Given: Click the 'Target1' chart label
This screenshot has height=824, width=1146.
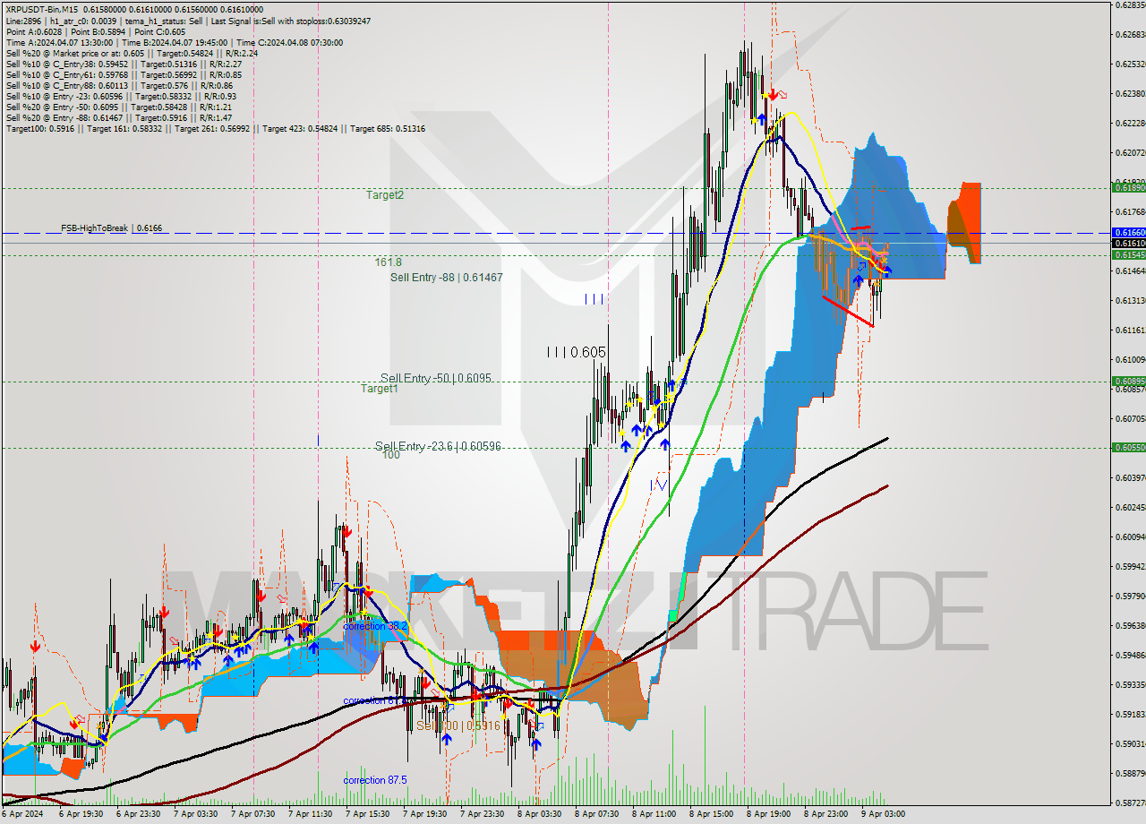Looking at the screenshot, I should [380, 389].
